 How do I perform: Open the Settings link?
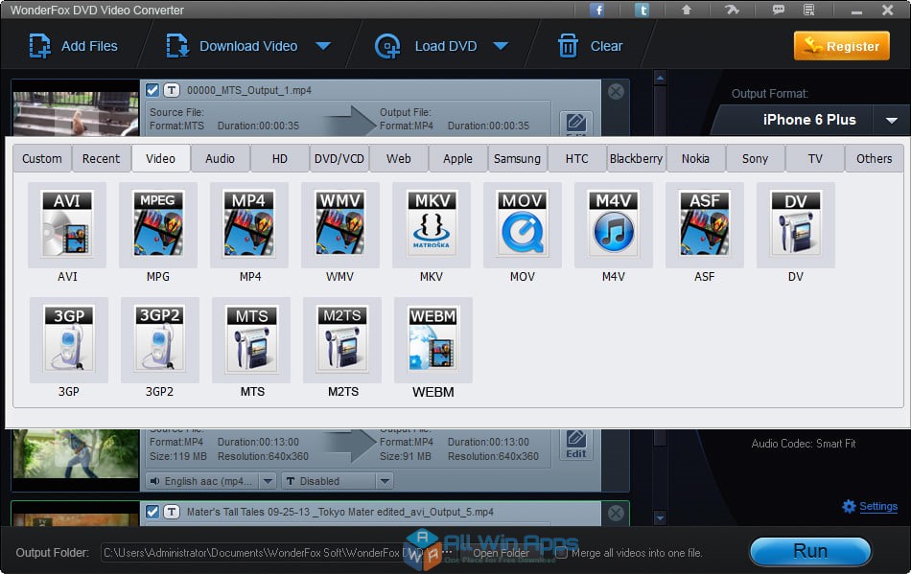point(877,506)
